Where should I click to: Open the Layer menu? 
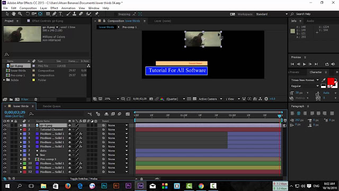coord(43,8)
